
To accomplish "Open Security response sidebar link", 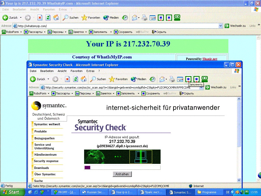I will click(46, 161).
